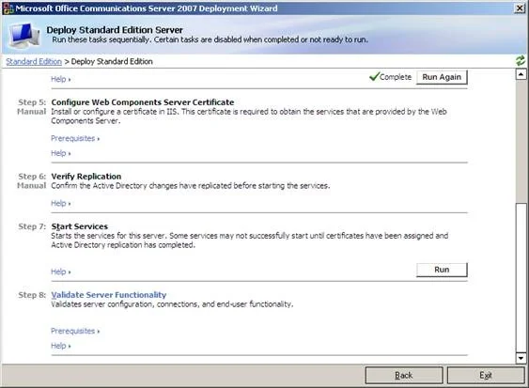Click the Step 6: label
This screenshot has height=388, width=529.
pyautogui.click(x=32, y=177)
